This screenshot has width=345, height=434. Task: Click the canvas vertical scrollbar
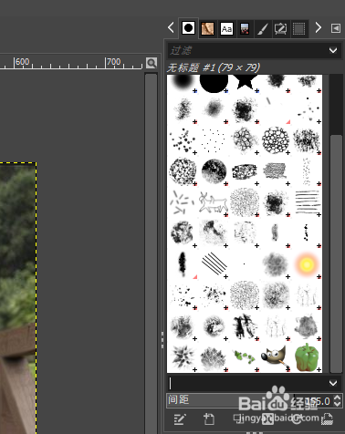click(x=151, y=253)
